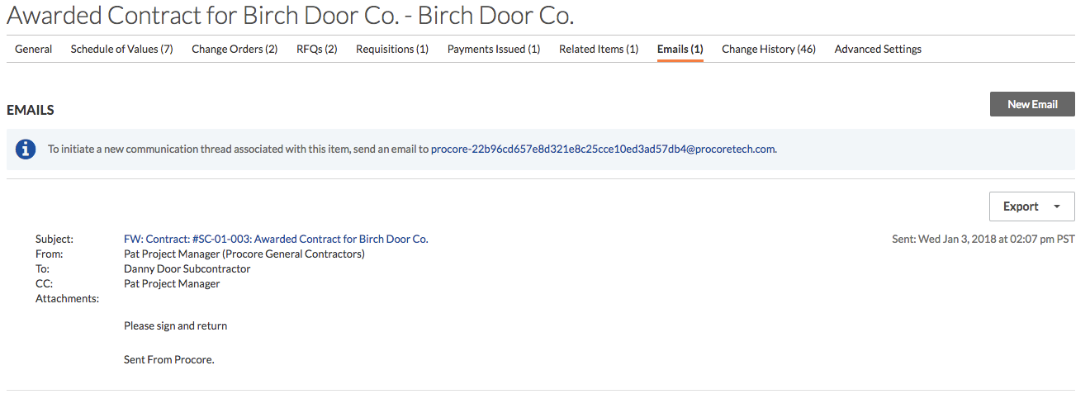Click the New Email button
Screen dimensions: 1090x394
coord(1032,104)
